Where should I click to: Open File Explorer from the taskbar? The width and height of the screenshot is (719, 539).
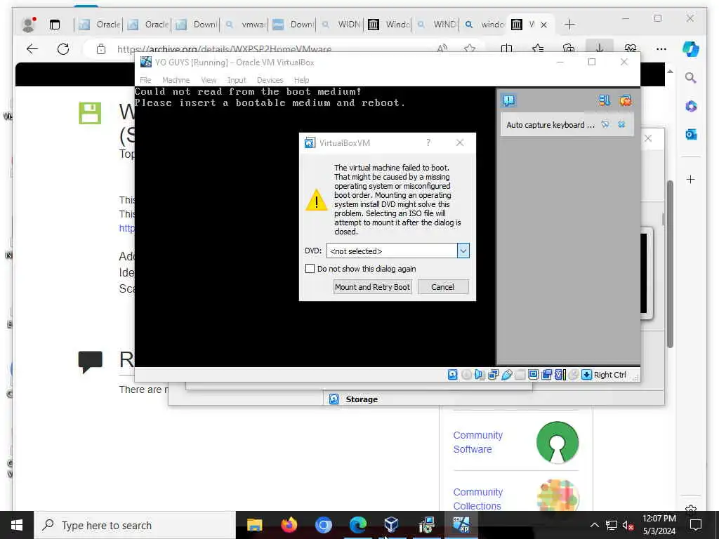tap(254, 525)
